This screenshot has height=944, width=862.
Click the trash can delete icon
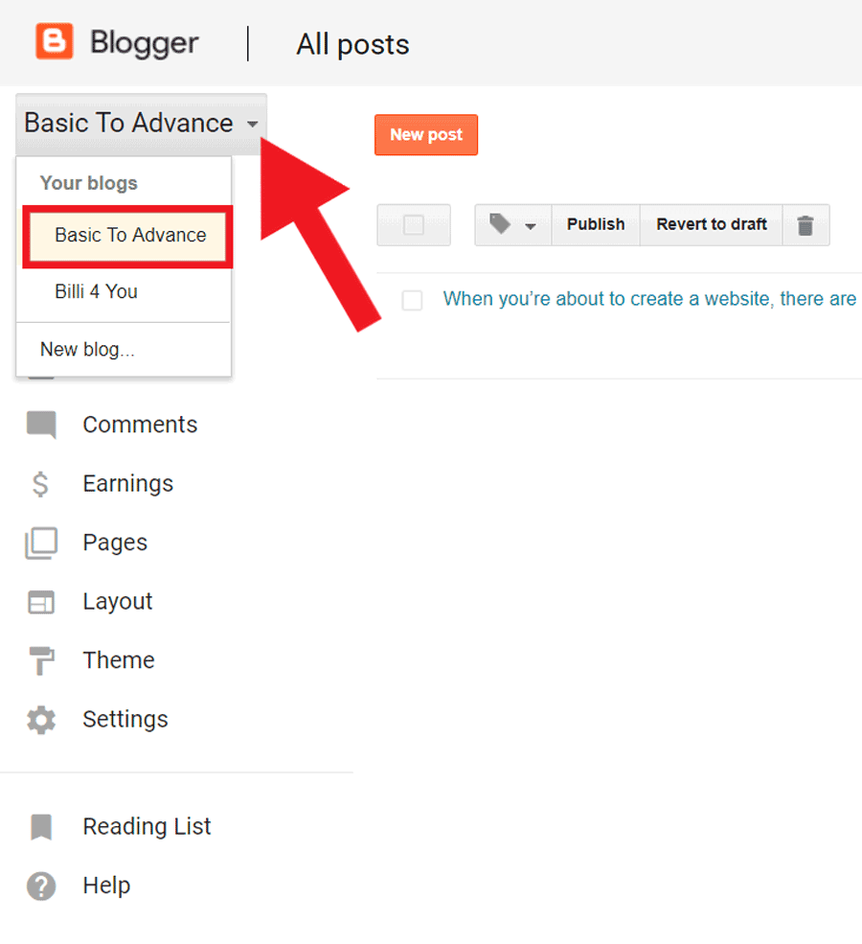(805, 225)
